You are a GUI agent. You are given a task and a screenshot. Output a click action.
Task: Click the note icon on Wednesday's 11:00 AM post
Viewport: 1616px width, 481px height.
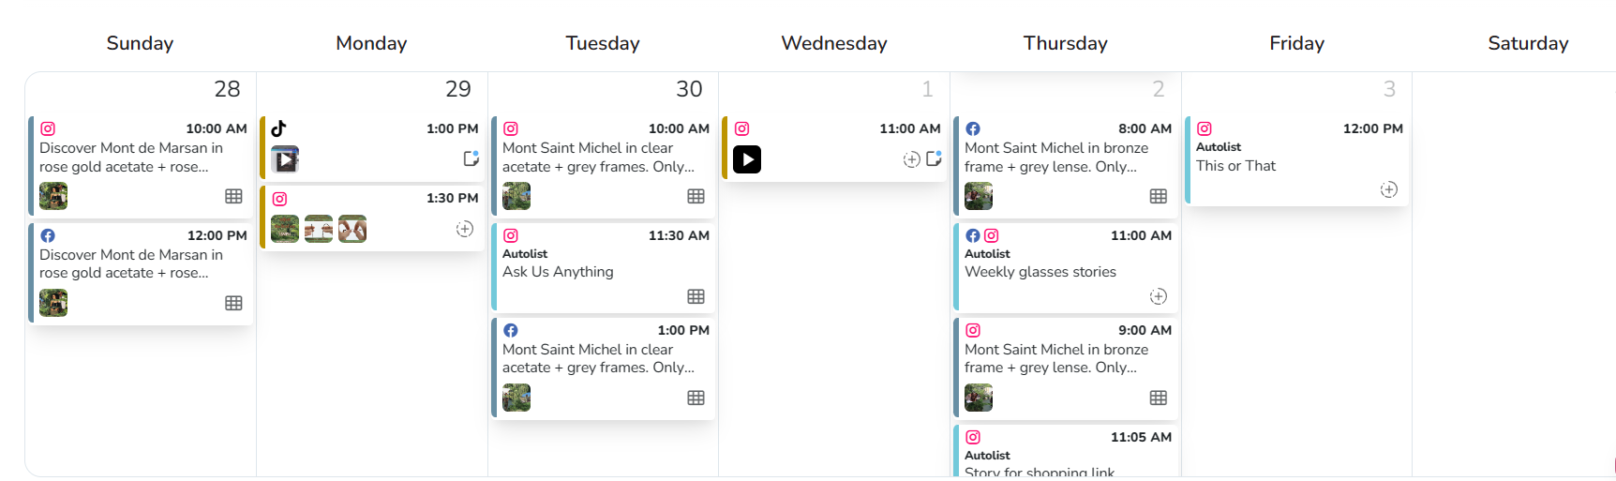click(x=934, y=158)
